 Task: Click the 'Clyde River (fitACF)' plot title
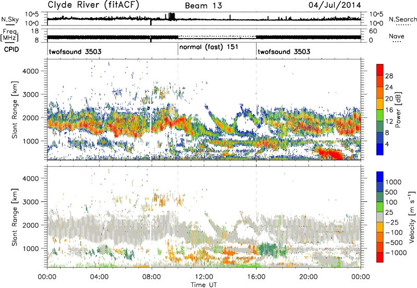[93, 5]
